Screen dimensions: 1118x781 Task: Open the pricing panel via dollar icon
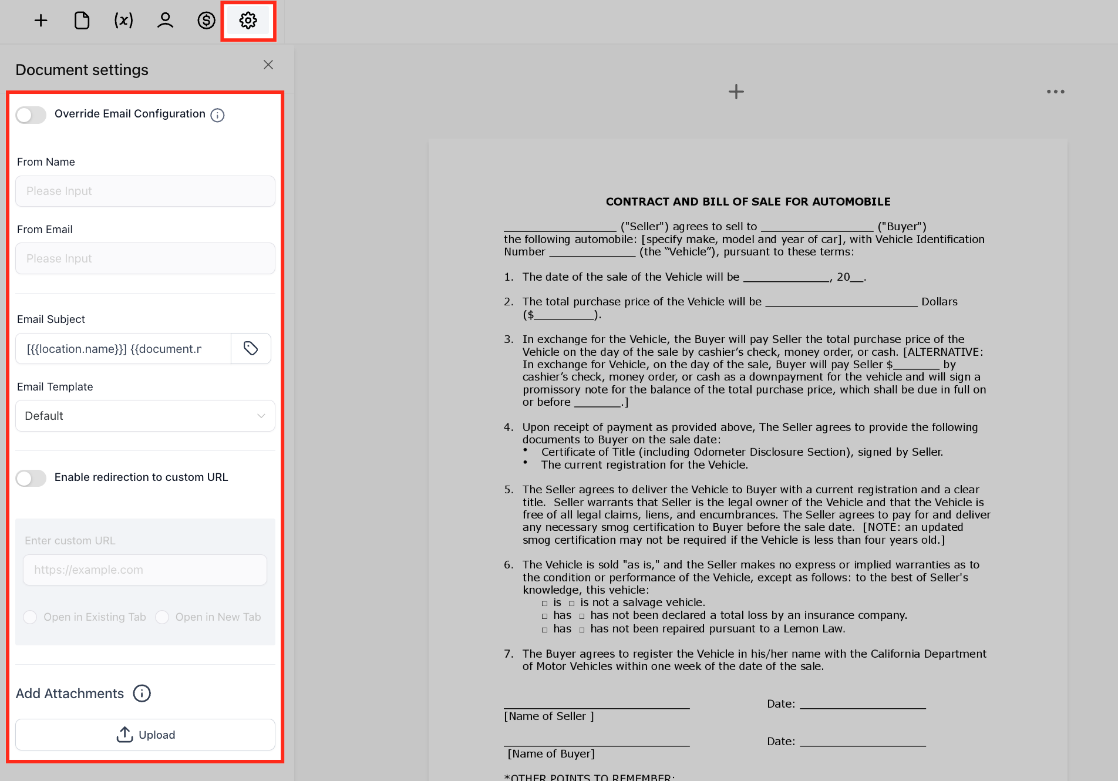coord(206,20)
